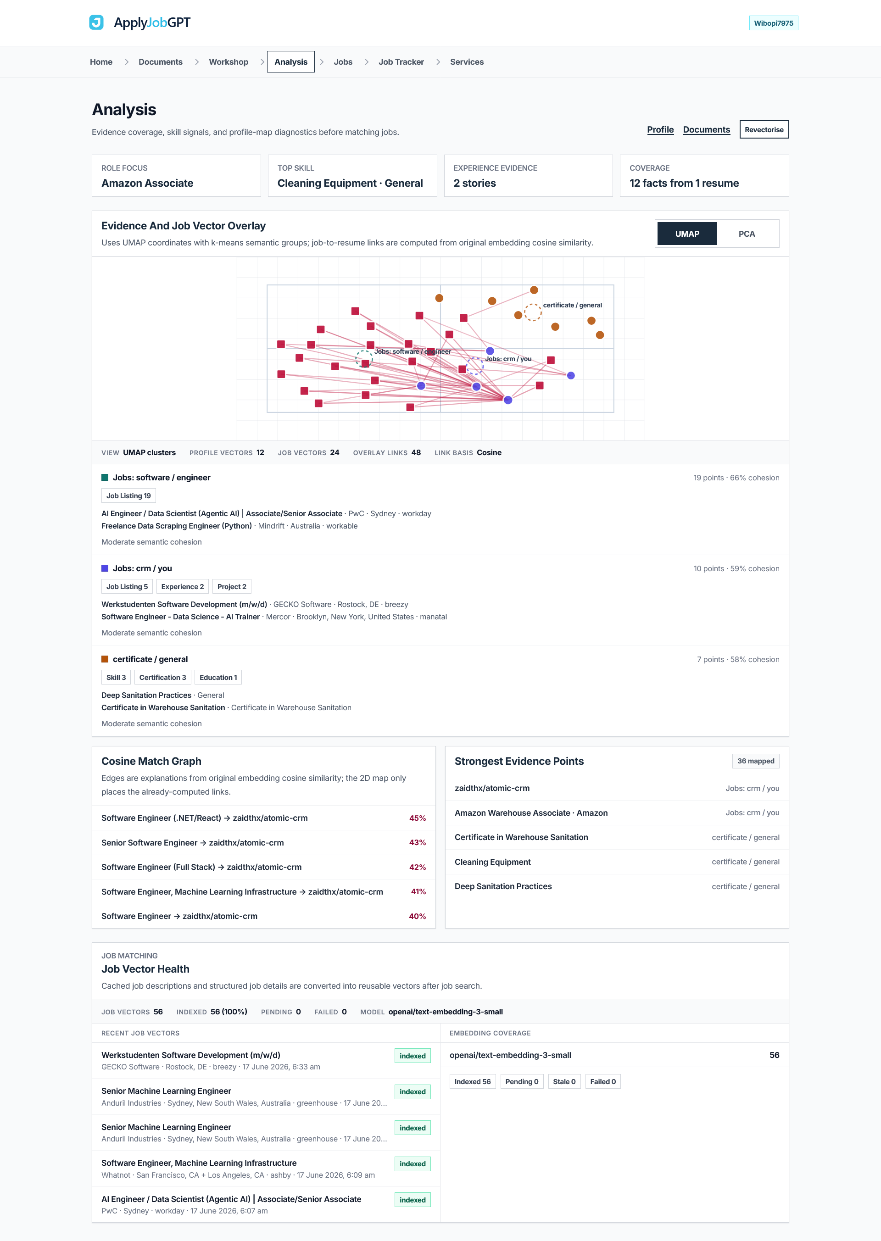Select the Analysis navigation step
The height and width of the screenshot is (1241, 881).
(291, 62)
